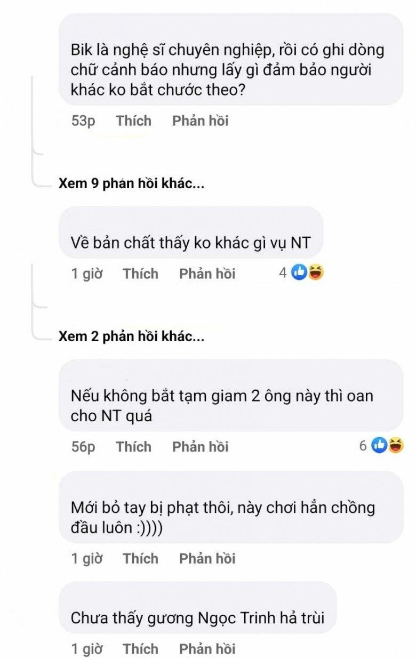The height and width of the screenshot is (659, 416).
Task: Open reaction count 4 on 'Về bản chất' comment
Action: click(283, 274)
